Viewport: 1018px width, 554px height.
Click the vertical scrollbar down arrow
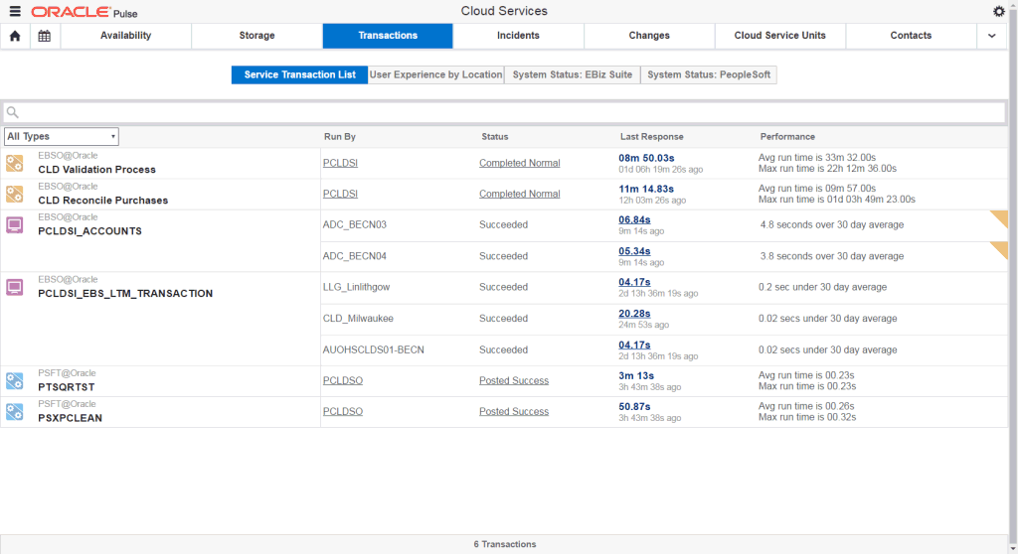tap(1013, 549)
